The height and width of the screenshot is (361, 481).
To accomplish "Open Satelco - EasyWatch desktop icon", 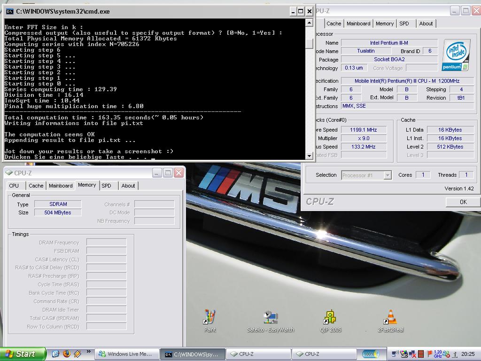I will [270, 321].
